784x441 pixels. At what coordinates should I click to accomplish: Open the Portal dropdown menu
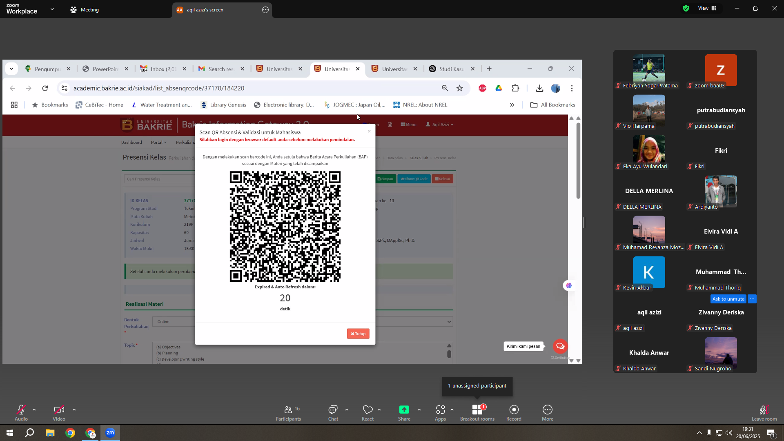(x=159, y=143)
